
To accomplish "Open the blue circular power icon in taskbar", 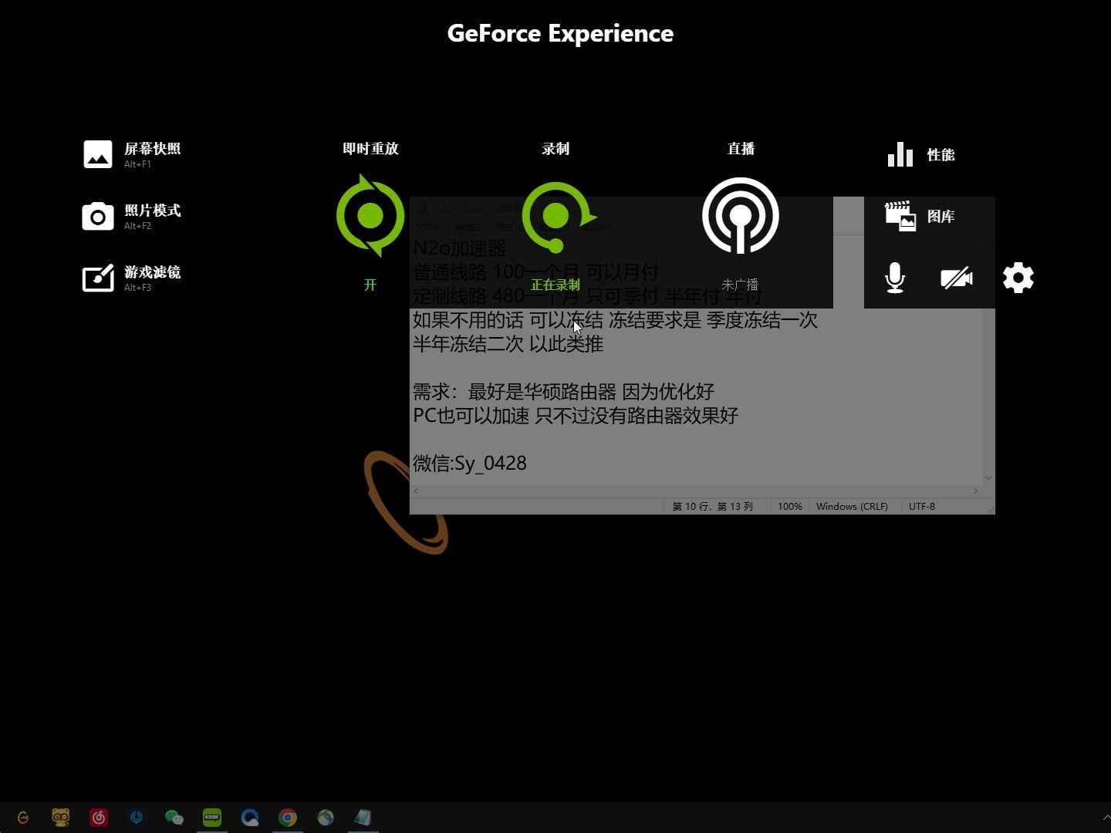I will (x=137, y=818).
